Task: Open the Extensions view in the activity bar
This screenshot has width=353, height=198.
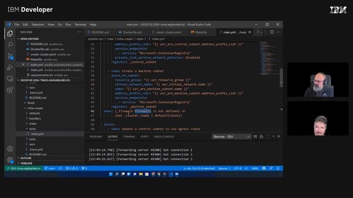Action: [x=10, y=90]
